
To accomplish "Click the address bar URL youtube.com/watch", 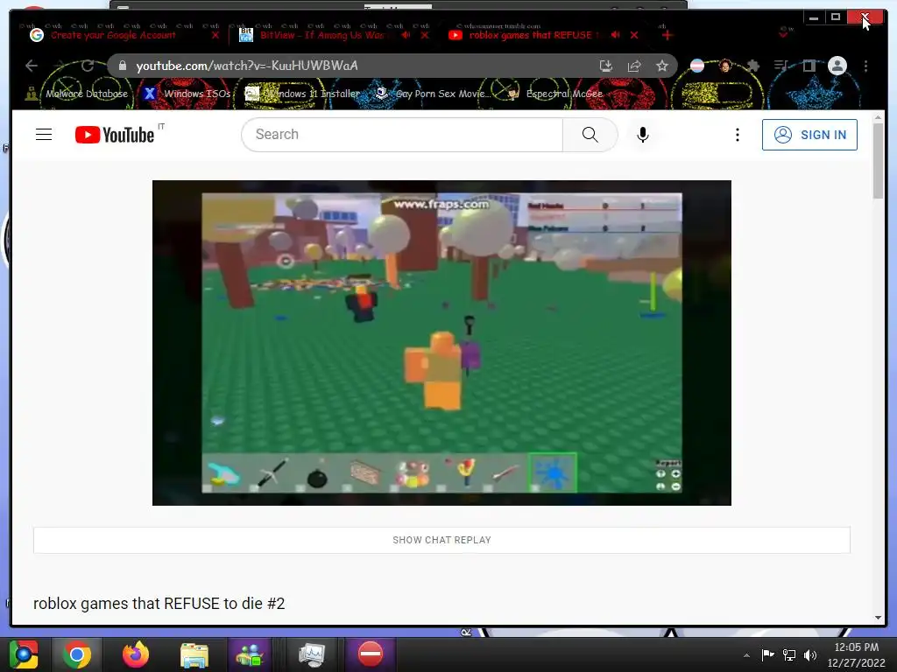I will click(x=246, y=66).
